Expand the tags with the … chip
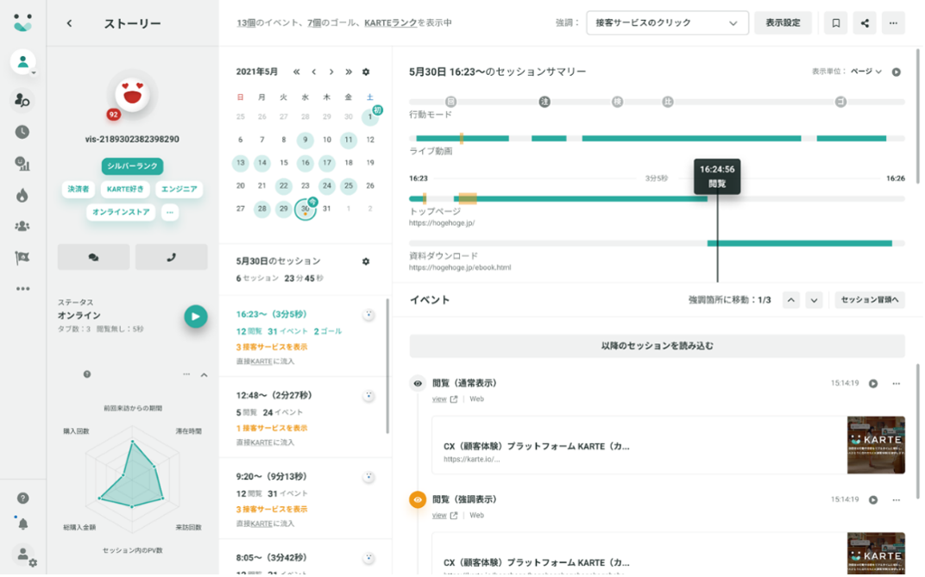 pyautogui.click(x=170, y=212)
